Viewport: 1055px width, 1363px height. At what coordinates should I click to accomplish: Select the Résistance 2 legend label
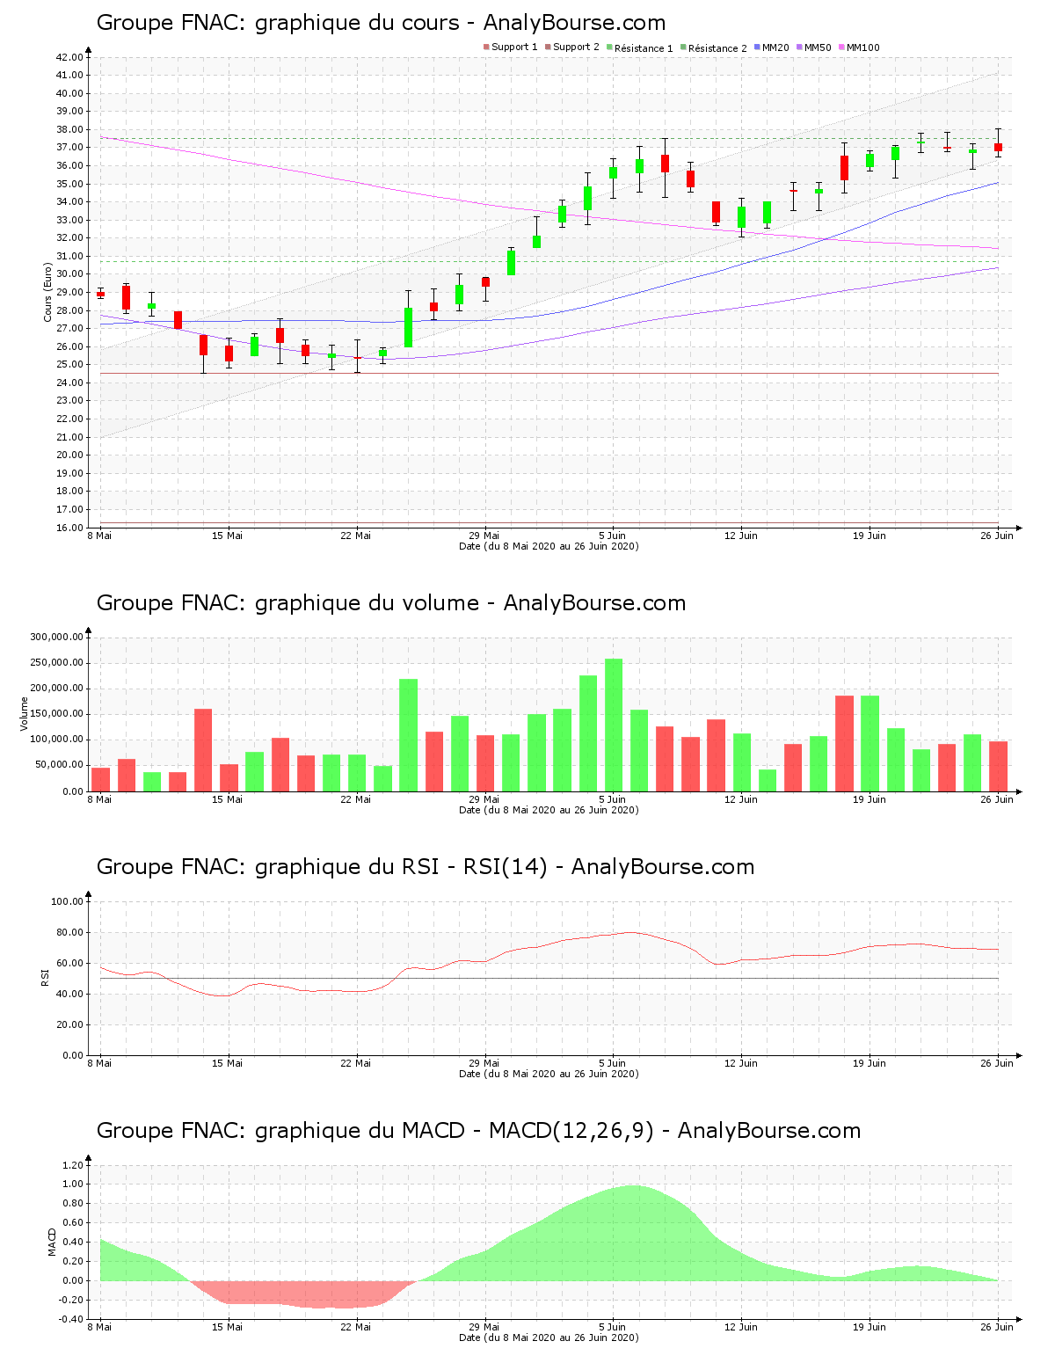click(x=717, y=48)
